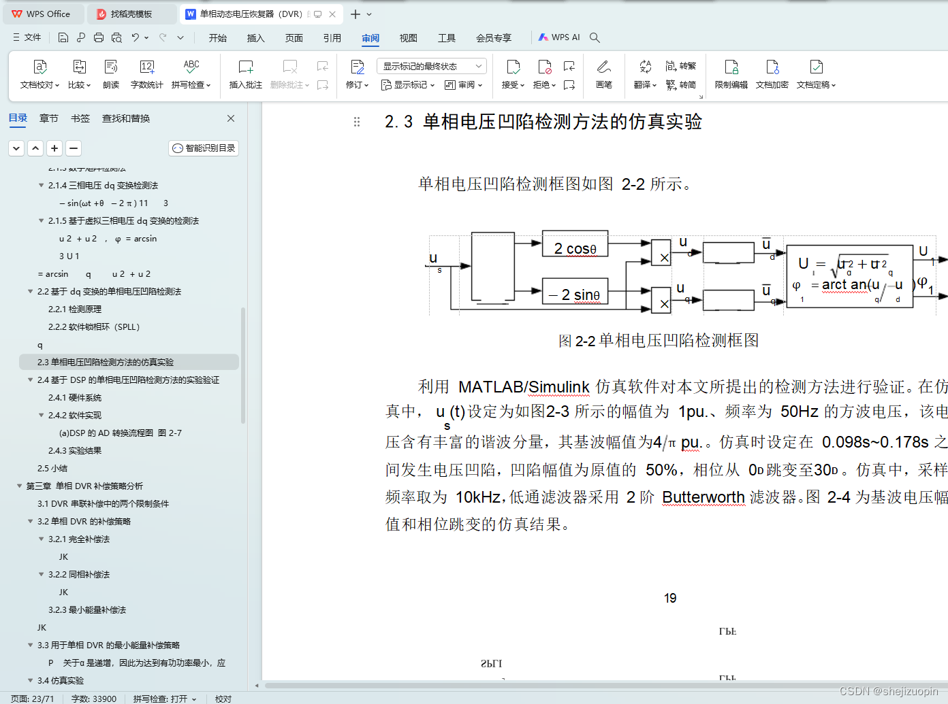Jump to 2.2.2 软件锁相环（SPLL） heading
Image resolution: width=948 pixels, height=704 pixels.
point(94,326)
